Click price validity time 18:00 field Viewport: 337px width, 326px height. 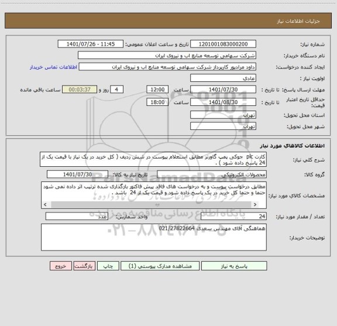coord(157,102)
